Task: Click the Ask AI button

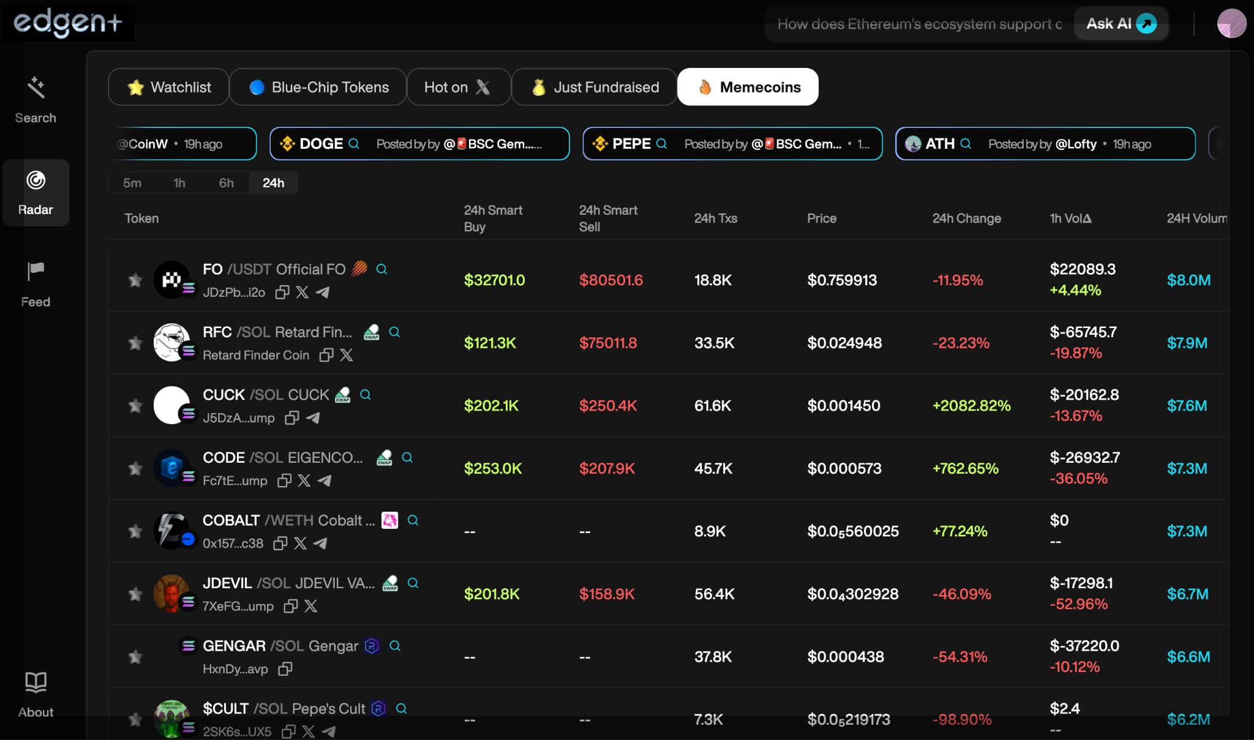Action: coord(1120,23)
